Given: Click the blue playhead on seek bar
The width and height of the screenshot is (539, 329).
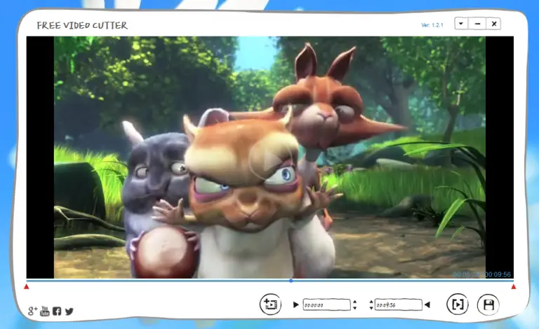Looking at the screenshot, I should [x=291, y=281].
